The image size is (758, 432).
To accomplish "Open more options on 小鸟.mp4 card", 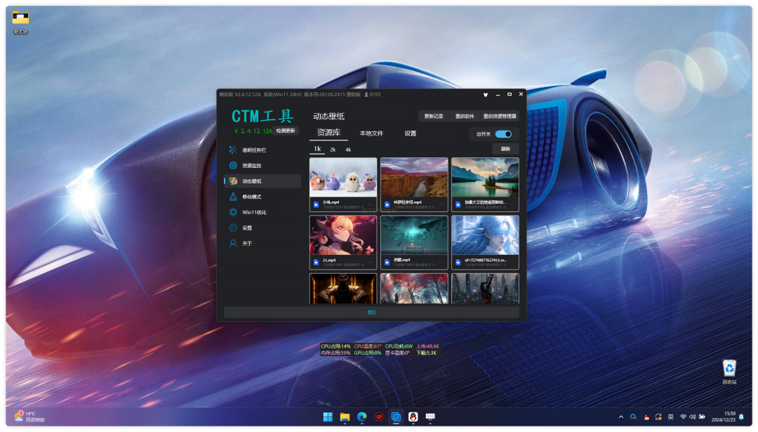I will coord(370,204).
